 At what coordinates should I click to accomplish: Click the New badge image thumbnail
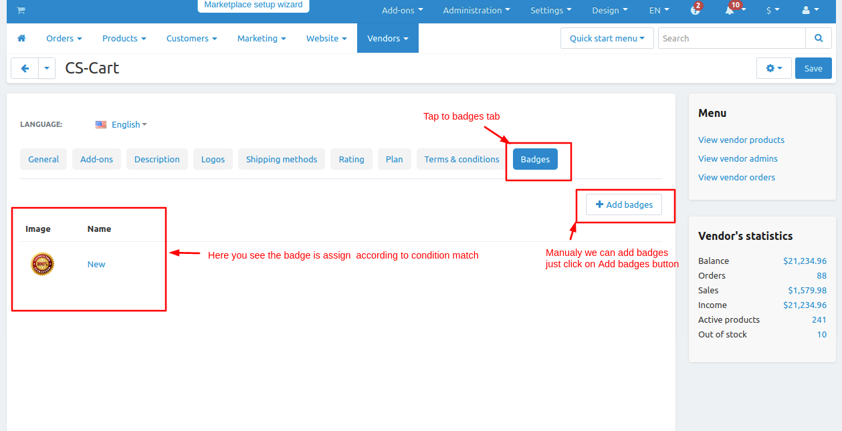[x=43, y=264]
